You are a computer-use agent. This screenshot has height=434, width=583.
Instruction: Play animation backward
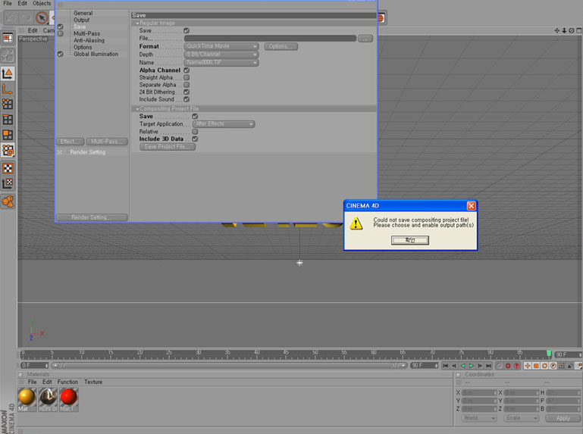462,366
